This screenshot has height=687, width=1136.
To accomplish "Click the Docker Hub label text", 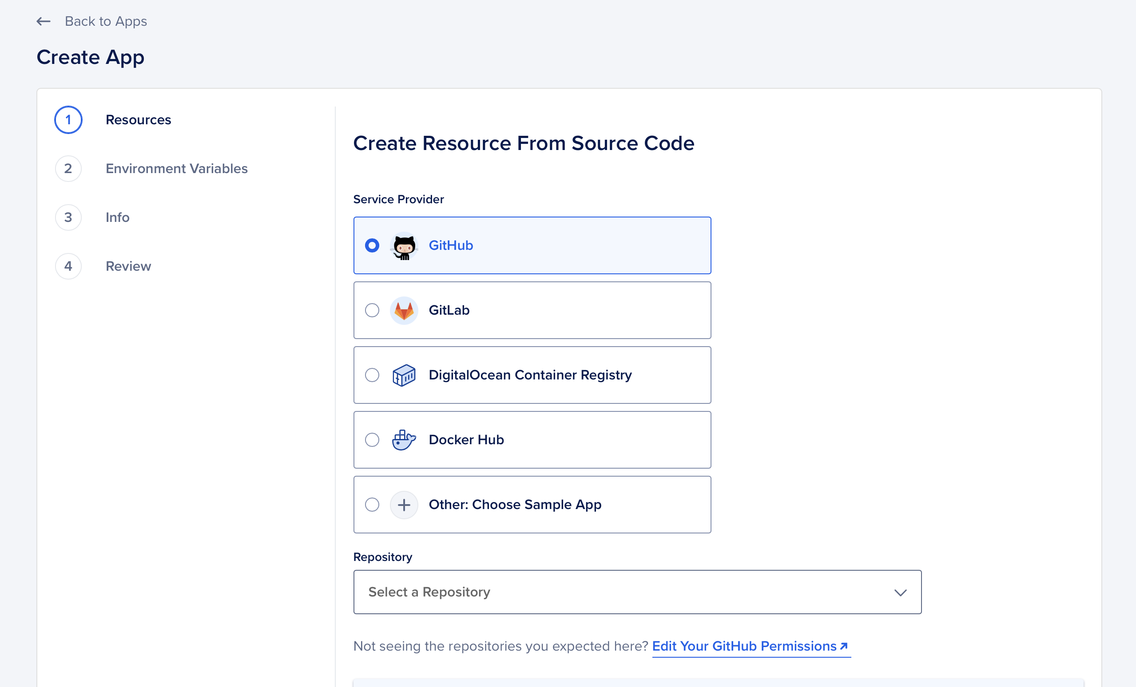I will 466,440.
